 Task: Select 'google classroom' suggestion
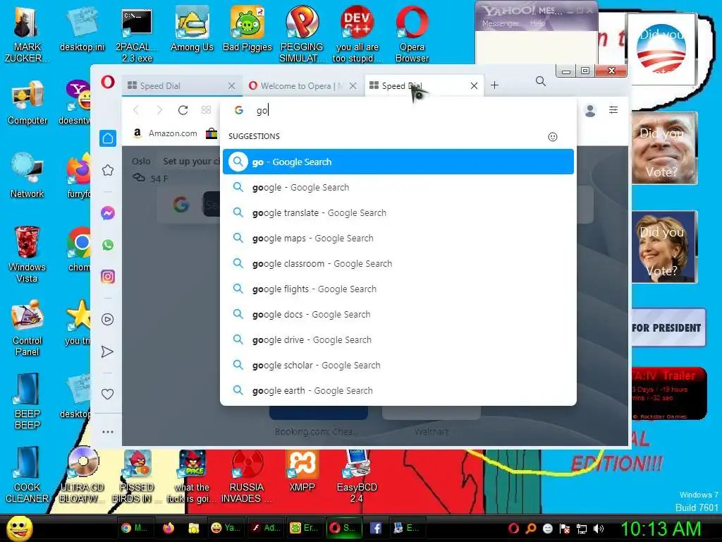[398, 264]
